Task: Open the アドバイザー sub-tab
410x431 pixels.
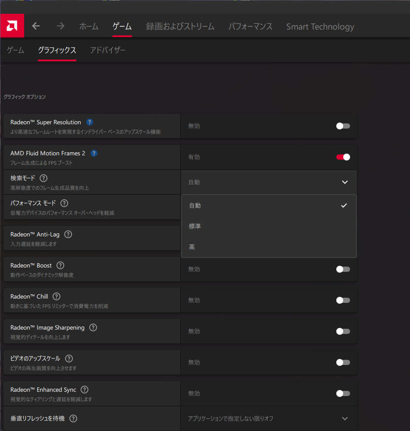Action: [108, 50]
